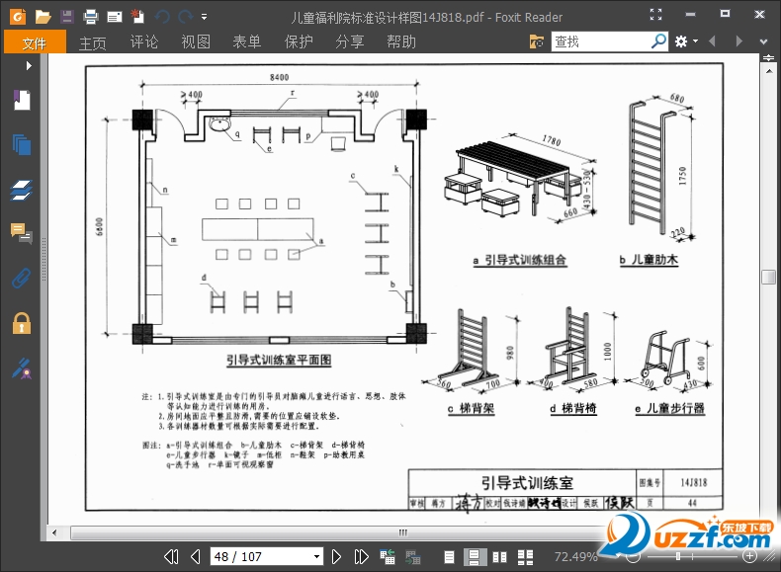Enable single page view mode
This screenshot has height=572, width=781.
451,556
